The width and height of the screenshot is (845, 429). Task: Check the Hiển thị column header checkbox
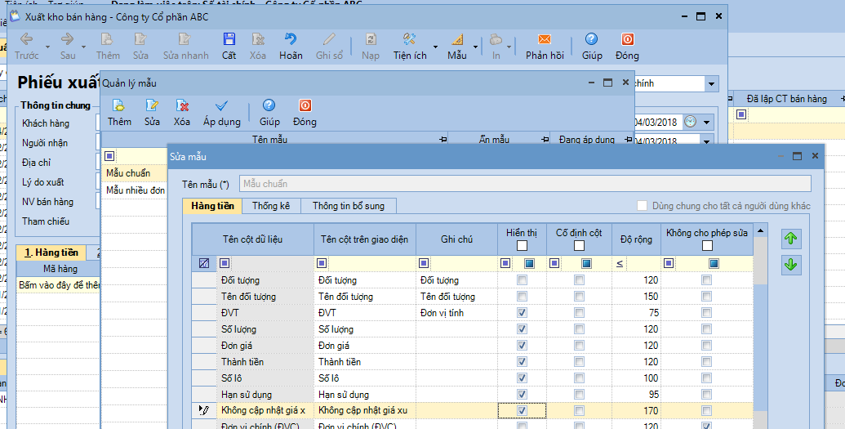coord(522,245)
